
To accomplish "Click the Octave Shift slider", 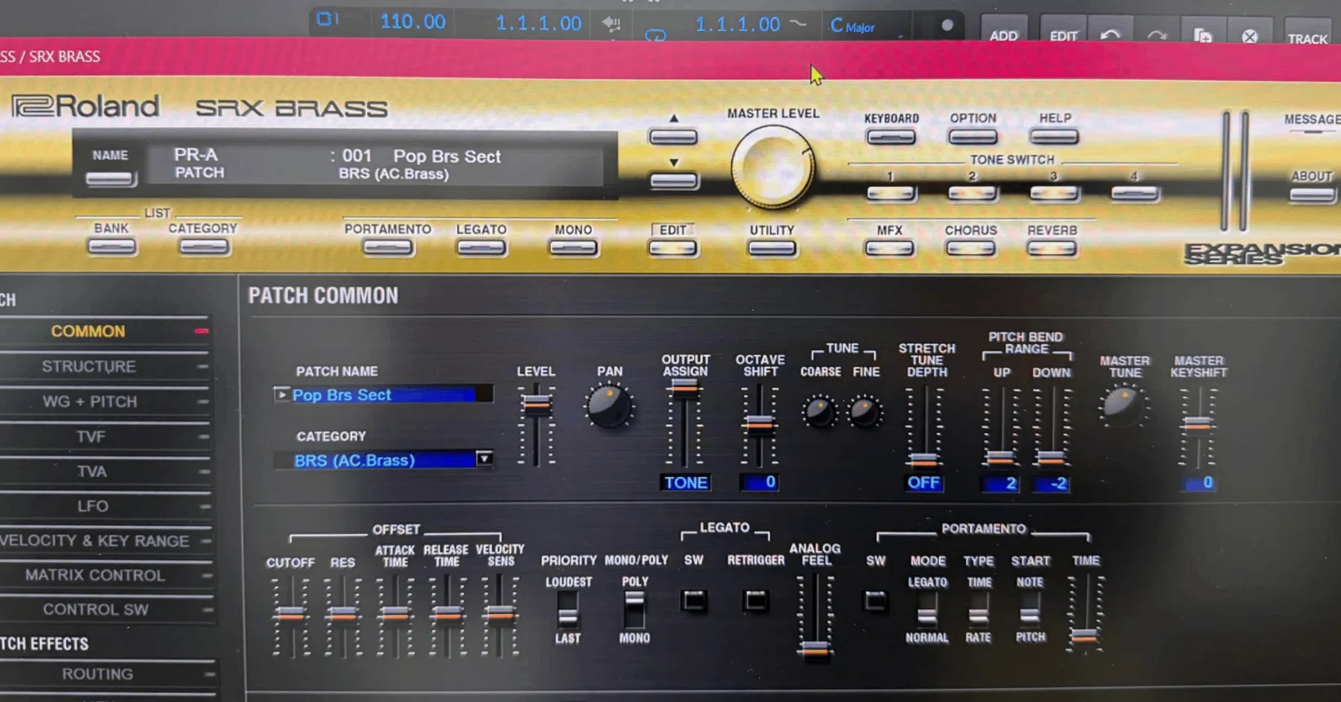I will coord(759,425).
